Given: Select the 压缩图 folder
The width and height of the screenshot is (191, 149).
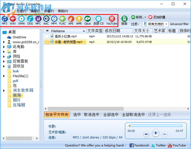Looking at the screenshot, I should pyautogui.click(x=19, y=105).
